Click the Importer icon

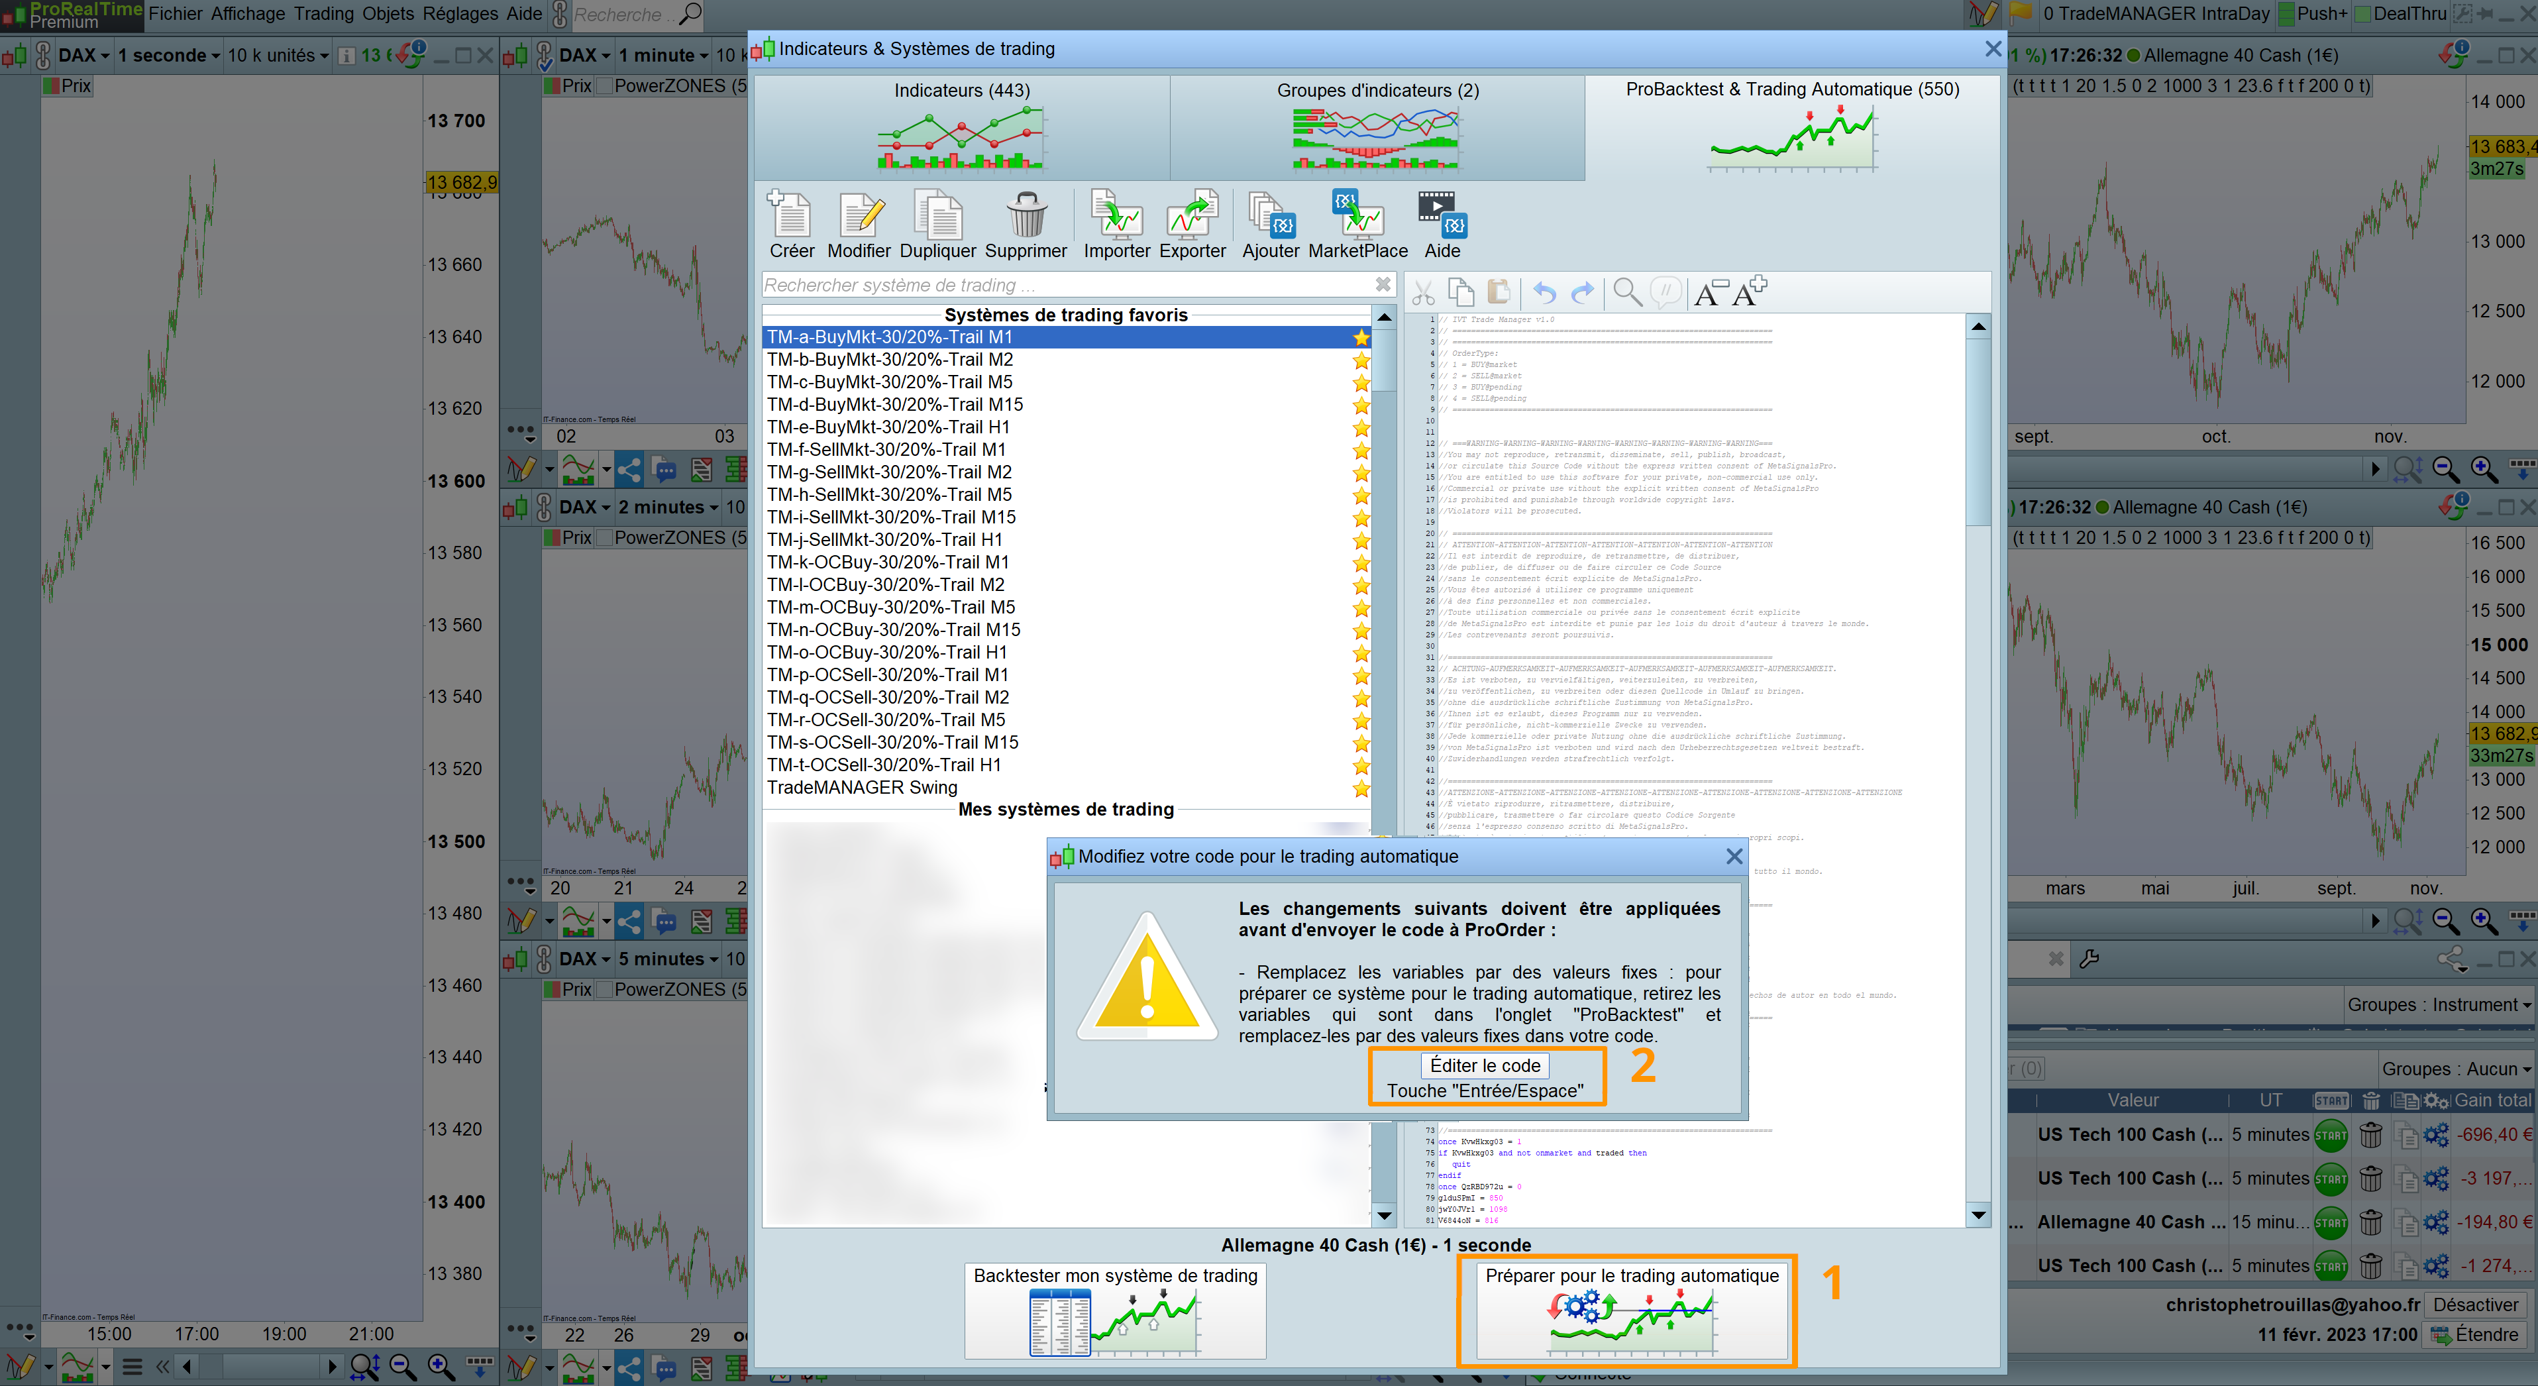(x=1116, y=225)
